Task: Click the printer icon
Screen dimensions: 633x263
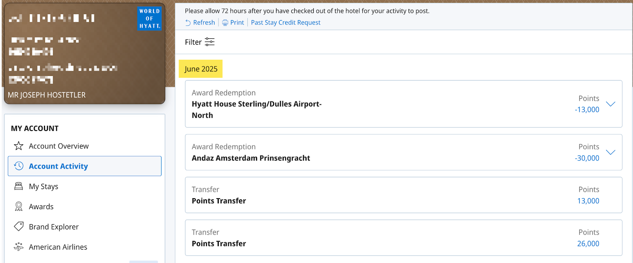Action: pos(225,23)
